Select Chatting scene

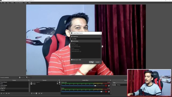[14, 90]
